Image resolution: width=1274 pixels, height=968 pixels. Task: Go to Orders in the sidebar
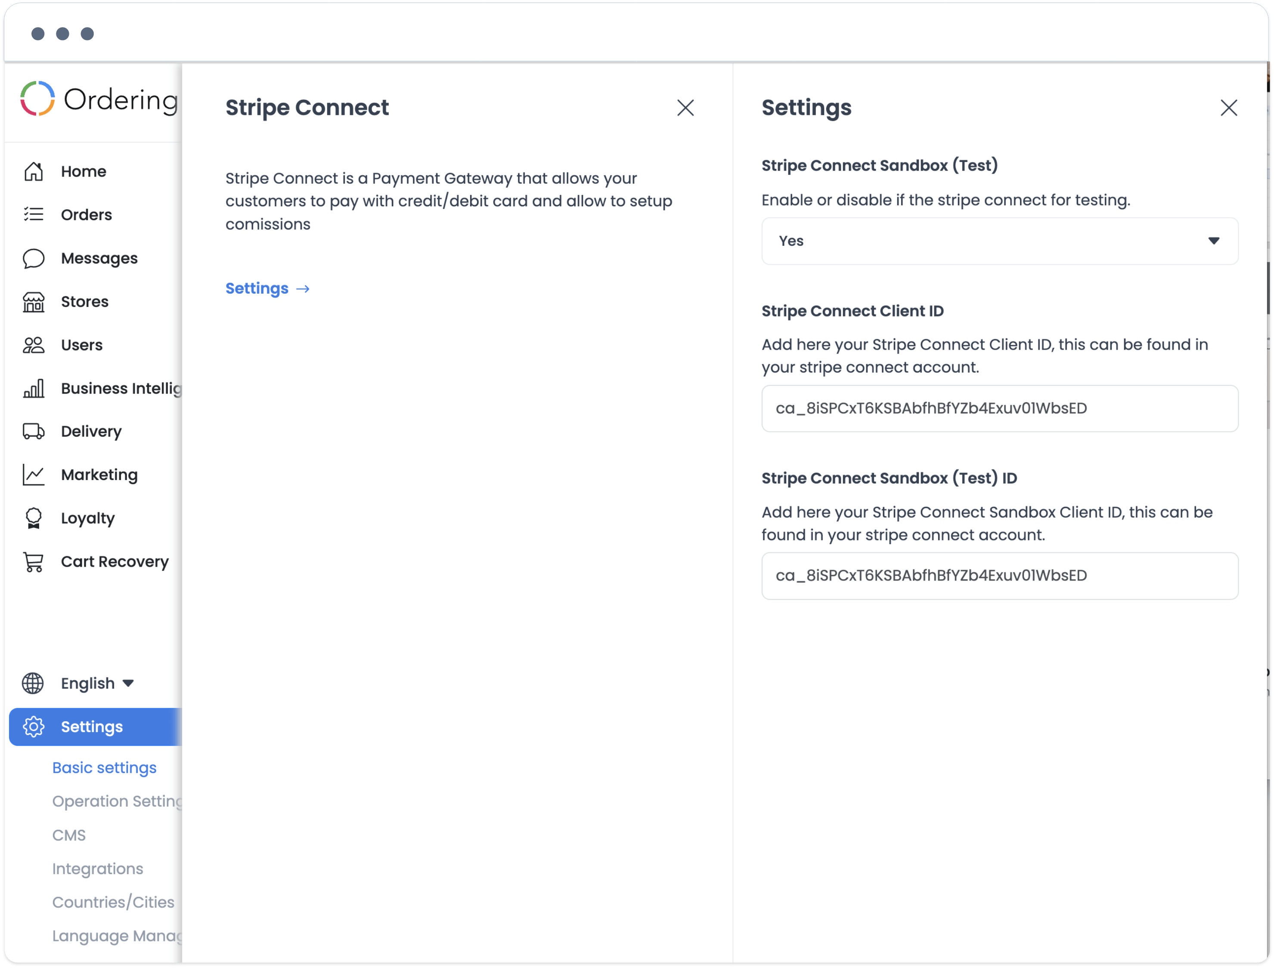click(87, 214)
